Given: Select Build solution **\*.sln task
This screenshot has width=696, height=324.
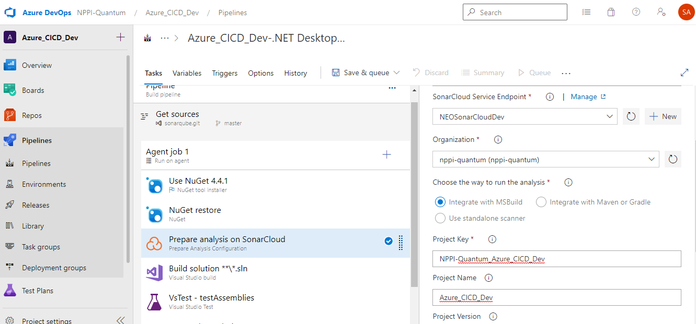Looking at the screenshot, I should click(276, 272).
